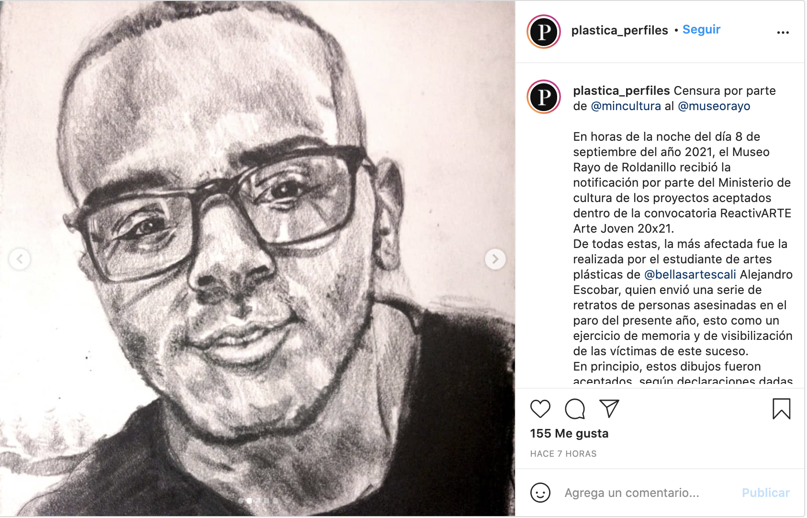This screenshot has width=807, height=518.
Task: Follow the account via Seguir
Action: click(701, 30)
